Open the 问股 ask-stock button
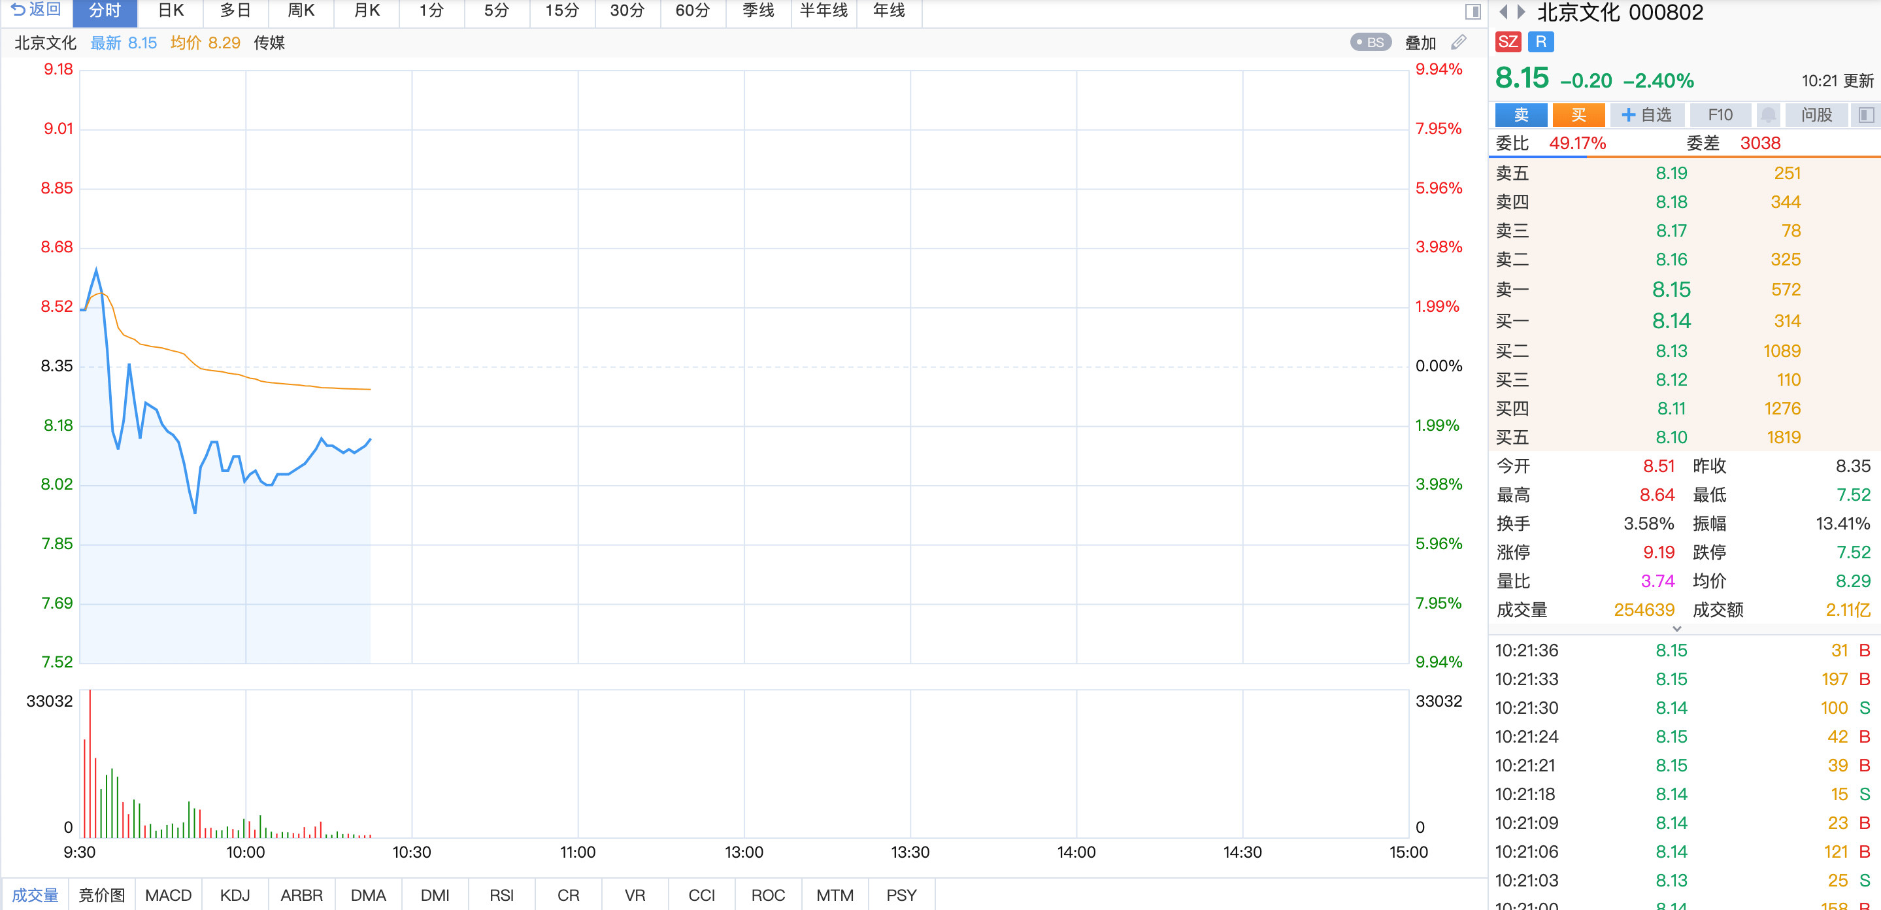Screen dimensions: 1881x910 tap(1816, 114)
